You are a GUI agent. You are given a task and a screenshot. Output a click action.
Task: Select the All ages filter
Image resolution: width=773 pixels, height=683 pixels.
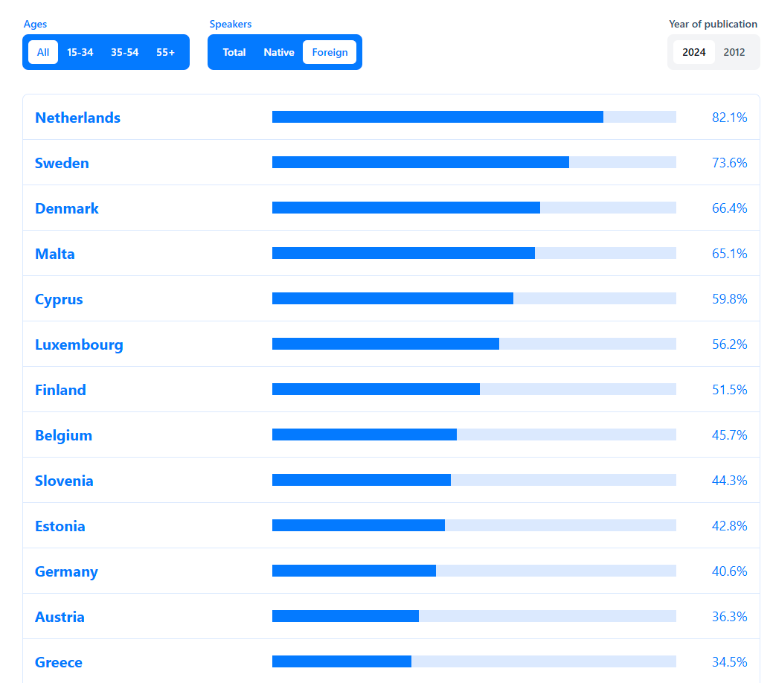[x=43, y=52]
